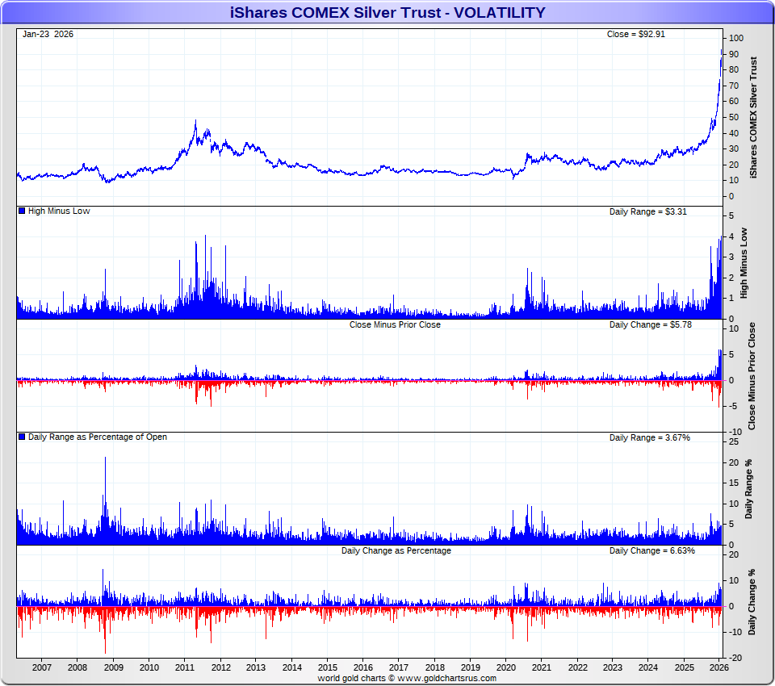Click the 2011 year label on the time axis
775x686 pixels.
click(x=185, y=668)
